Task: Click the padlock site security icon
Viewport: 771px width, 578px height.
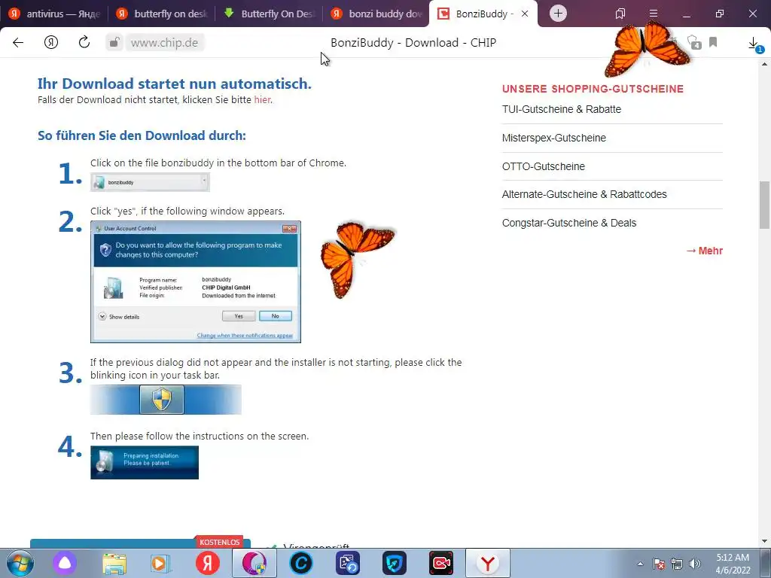Action: click(114, 43)
